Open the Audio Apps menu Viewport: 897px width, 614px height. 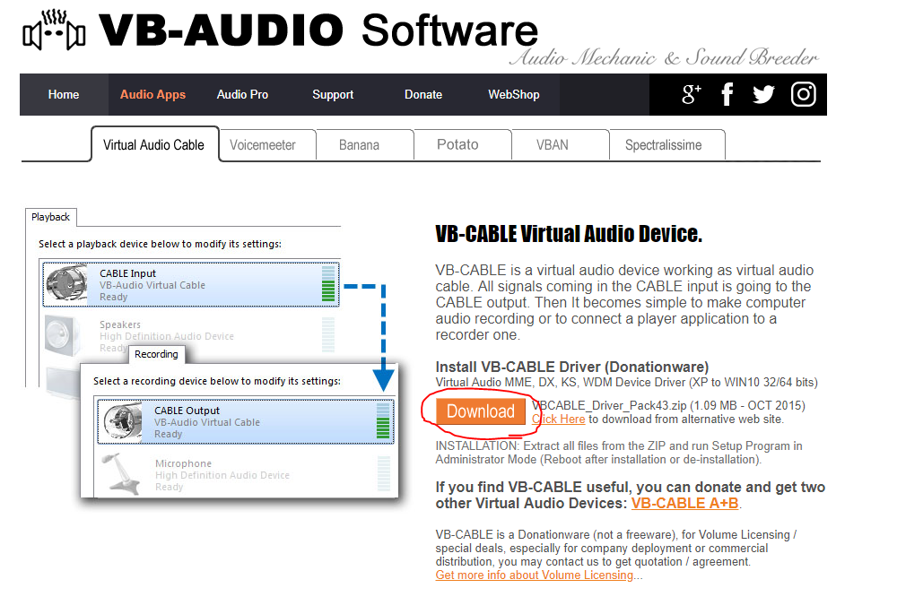tap(152, 94)
